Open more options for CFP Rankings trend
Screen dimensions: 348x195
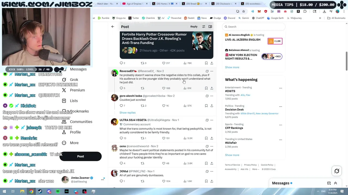pyautogui.click(x=281, y=125)
